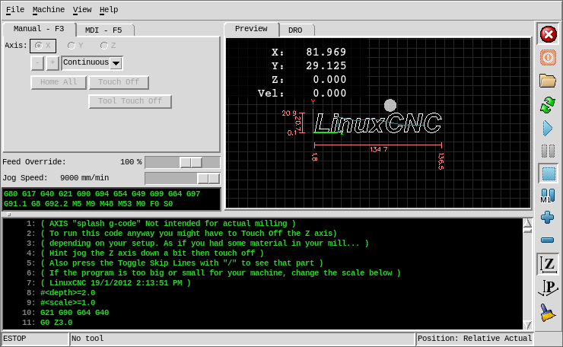563x347 pixels.
Task: Open the Help menu
Action: click(x=109, y=10)
